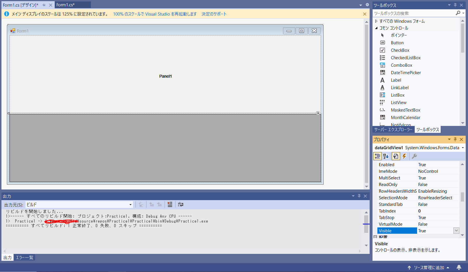
Task: Toggle word wrap in the Output window
Action: pyautogui.click(x=181, y=204)
